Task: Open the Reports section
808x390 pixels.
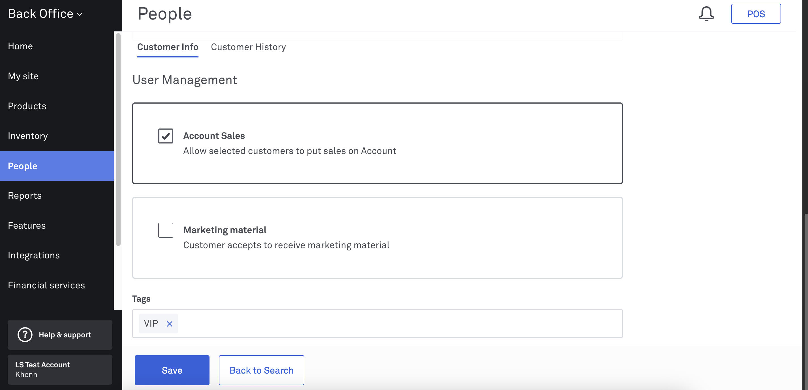Action: pyautogui.click(x=57, y=196)
